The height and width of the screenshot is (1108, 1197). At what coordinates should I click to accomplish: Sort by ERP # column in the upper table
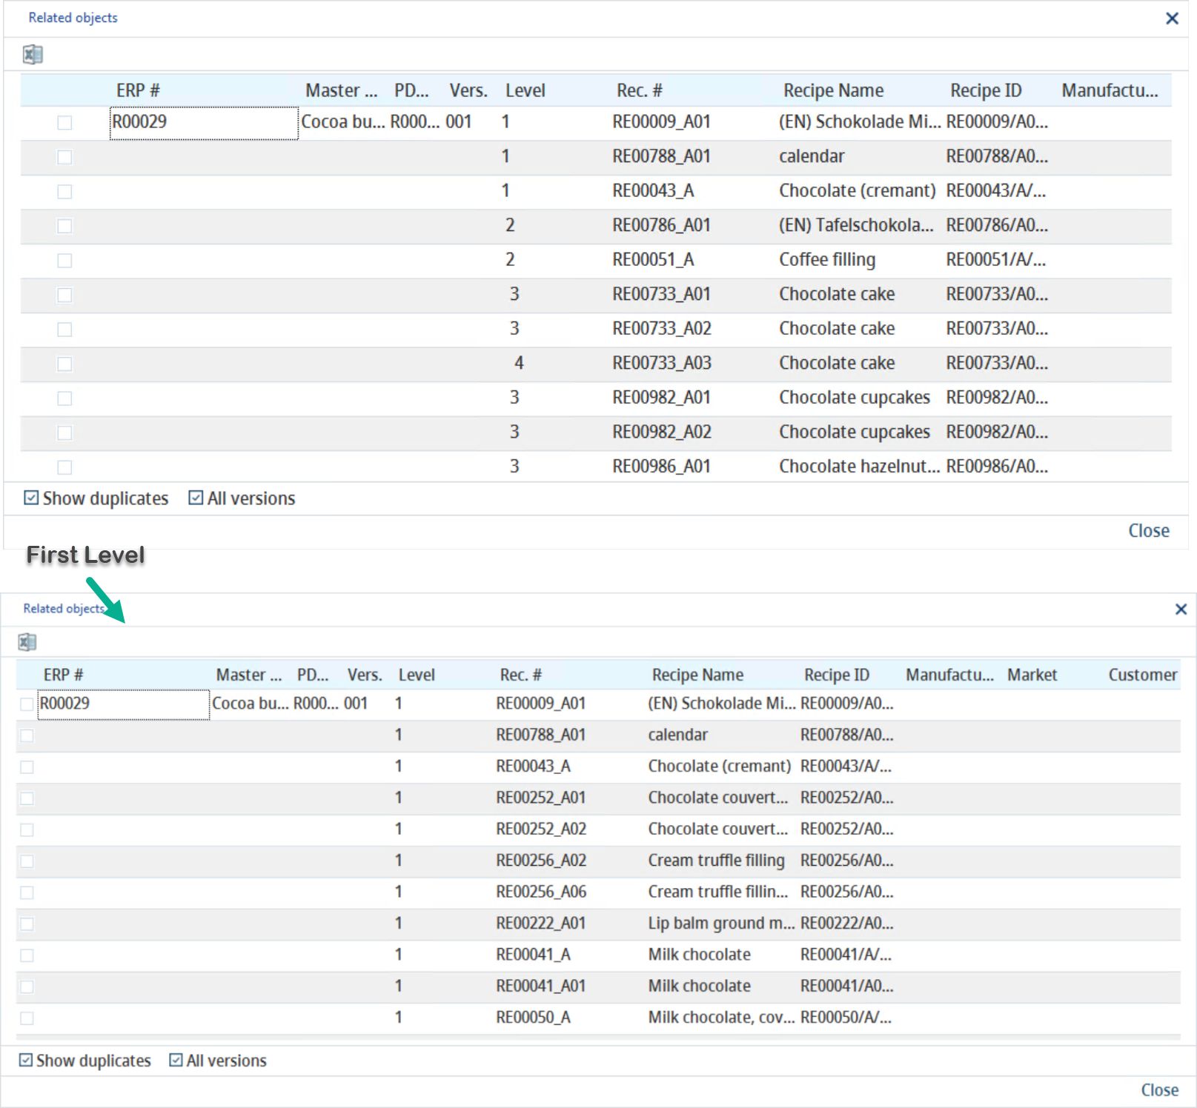click(x=138, y=90)
